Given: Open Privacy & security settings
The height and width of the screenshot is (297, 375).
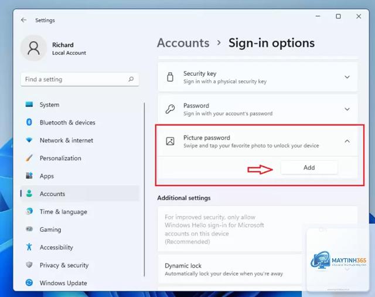Looking at the screenshot, I should [80, 265].
